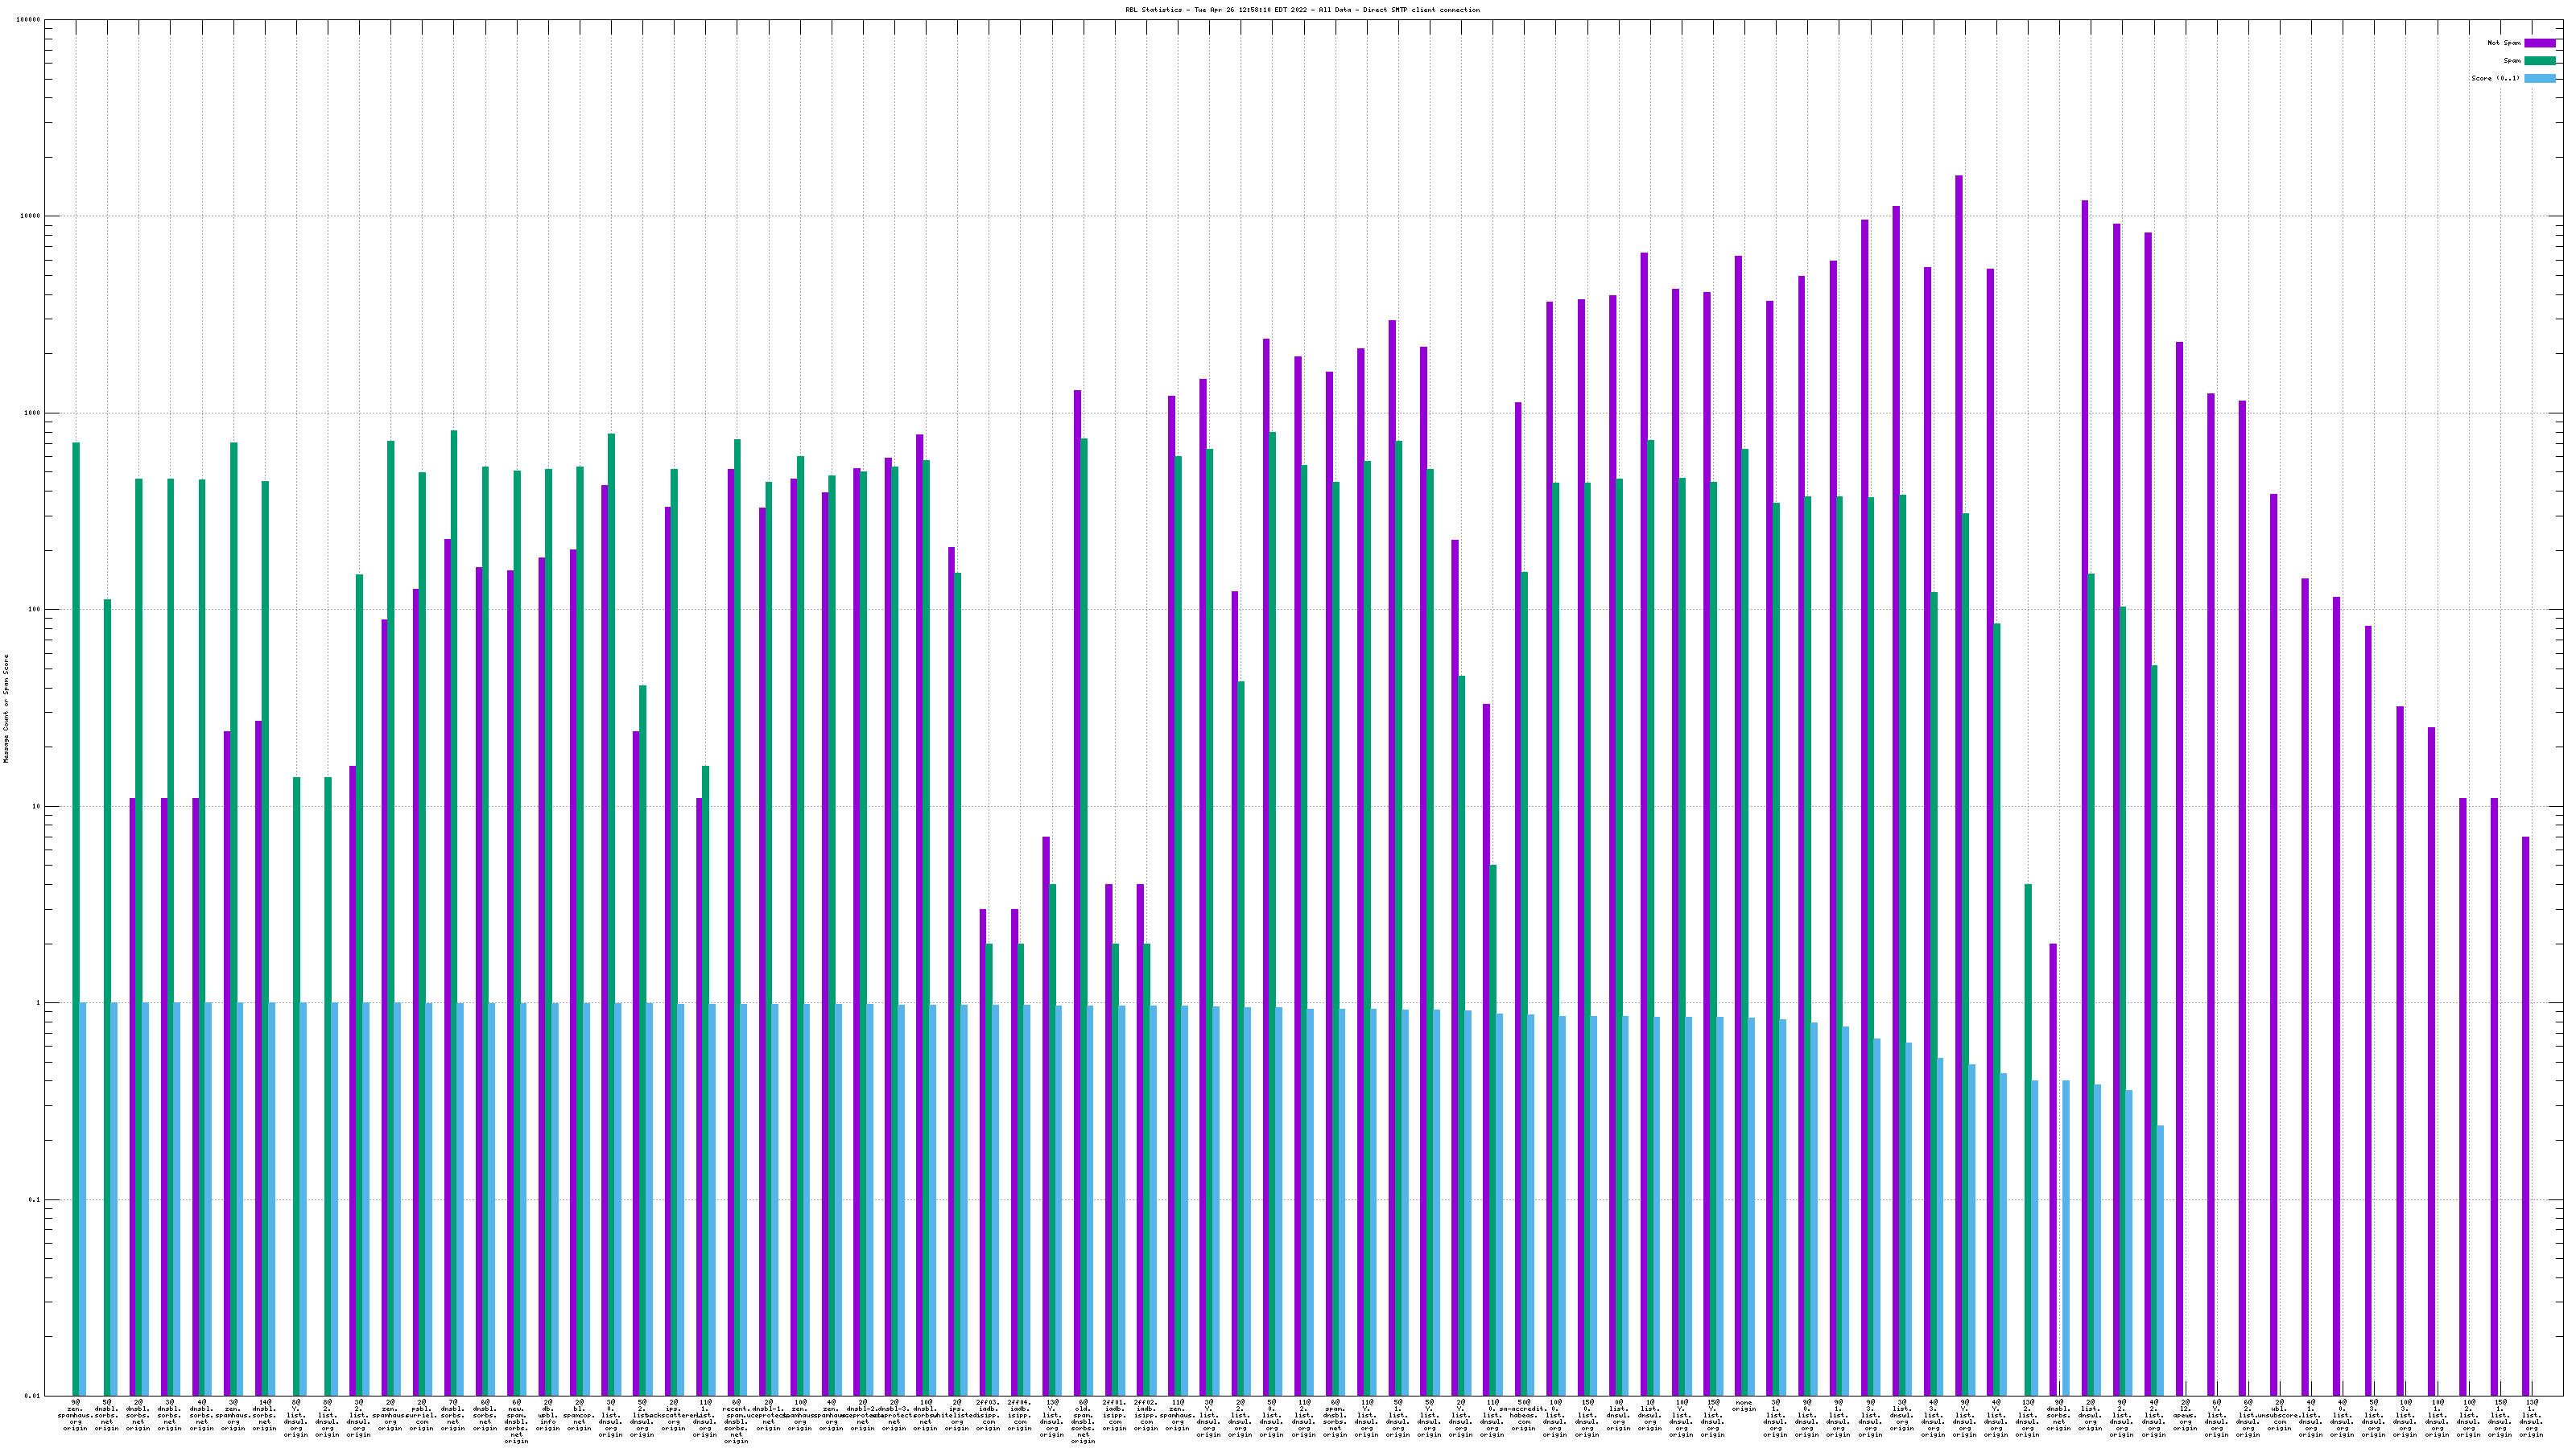Click the 'sa-accredit.habeas.com origin' x-axis label

1523,1415
